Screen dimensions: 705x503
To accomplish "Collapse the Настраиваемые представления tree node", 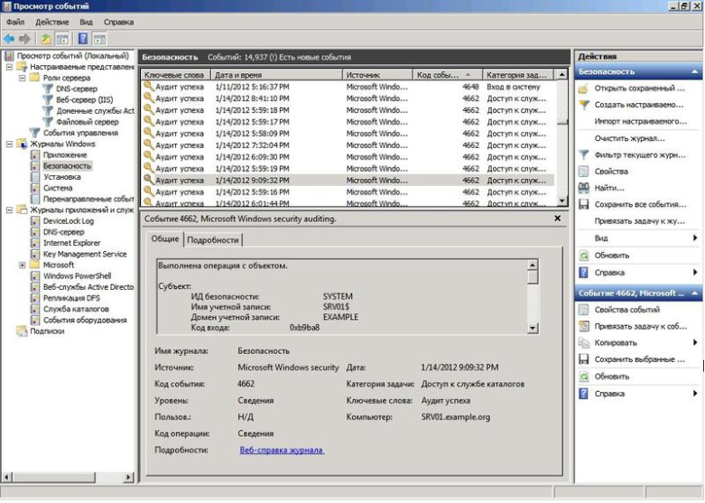I will [x=9, y=67].
